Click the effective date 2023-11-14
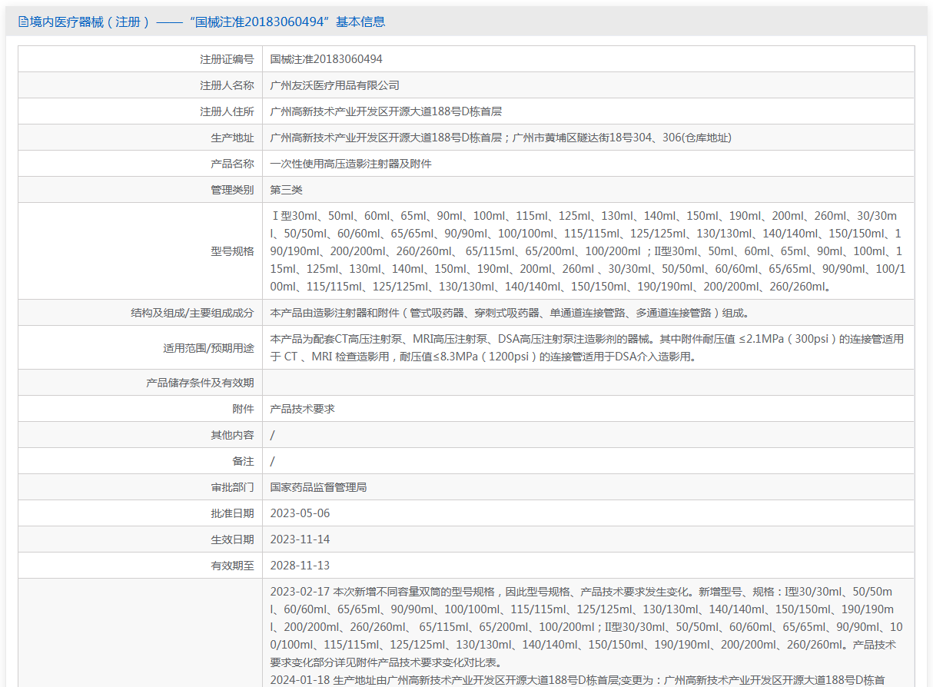This screenshot has width=933, height=687. point(300,539)
